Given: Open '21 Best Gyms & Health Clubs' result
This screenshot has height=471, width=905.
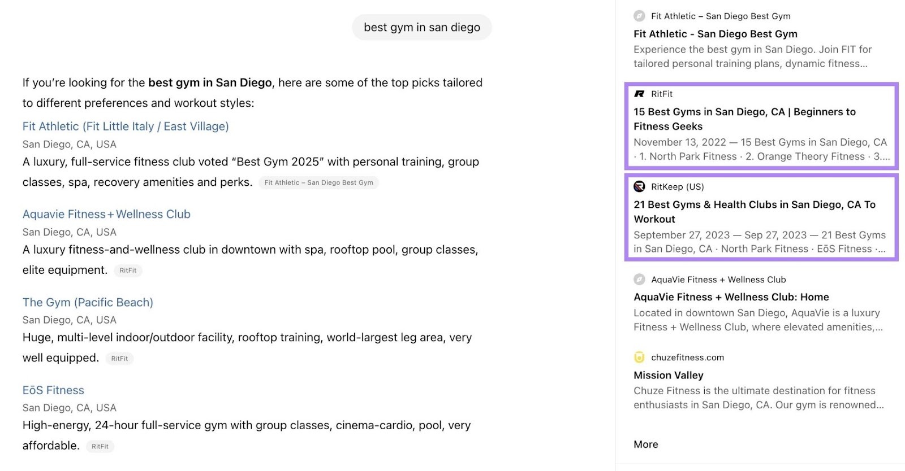Looking at the screenshot, I should pyautogui.click(x=754, y=211).
